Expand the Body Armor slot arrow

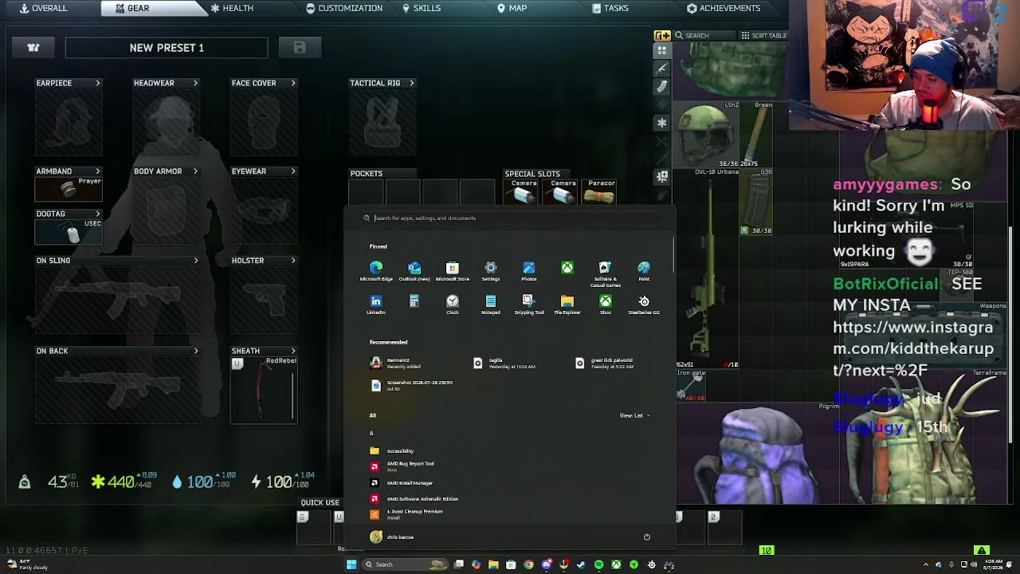pyautogui.click(x=195, y=171)
